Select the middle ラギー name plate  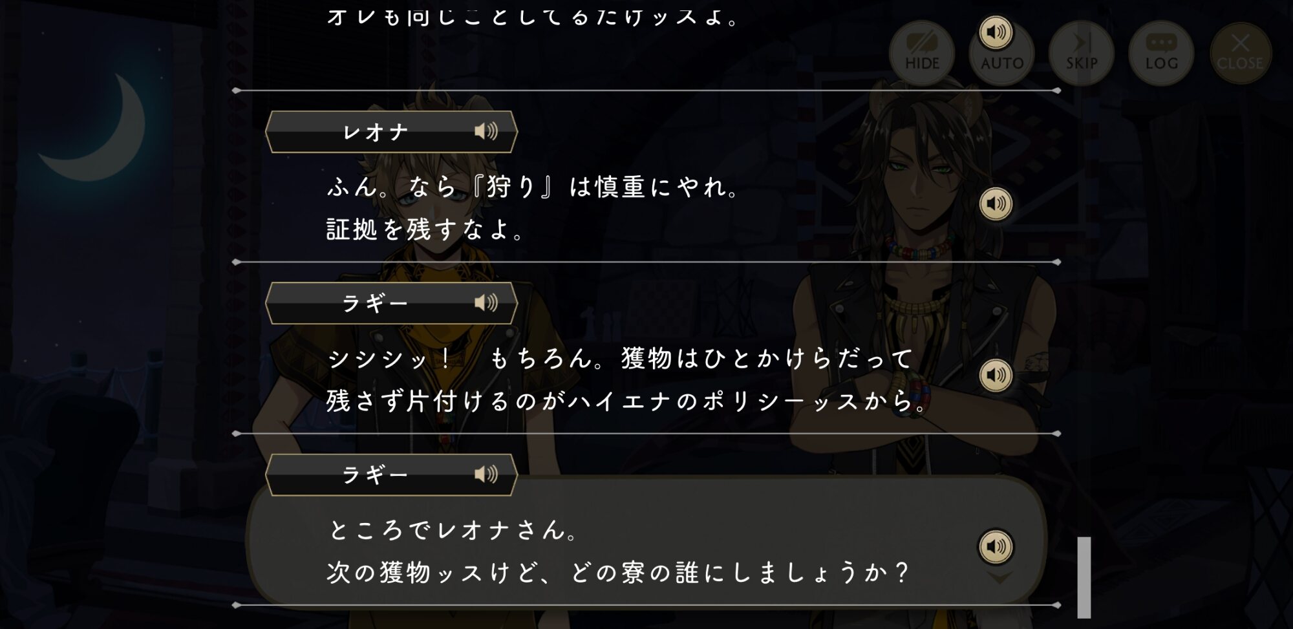click(x=391, y=303)
